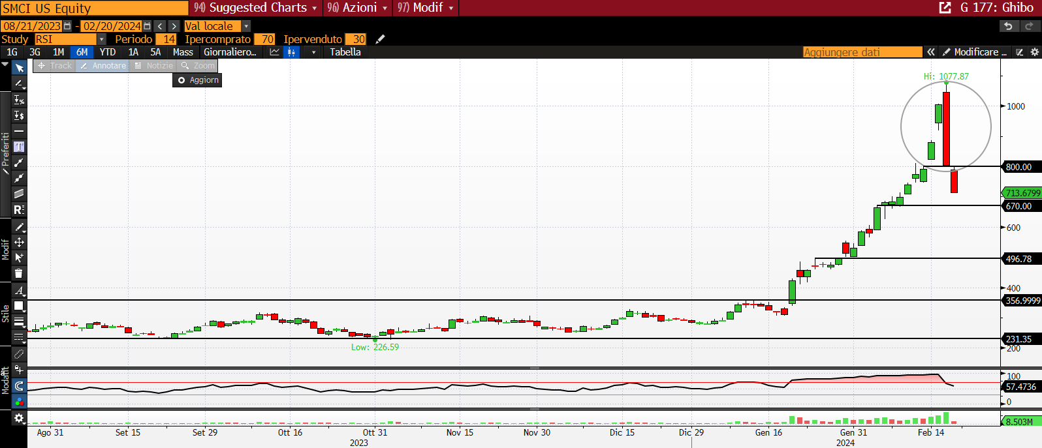1042x448 pixels.
Task: Delete annotation with trash icon
Action: pyautogui.click(x=19, y=273)
